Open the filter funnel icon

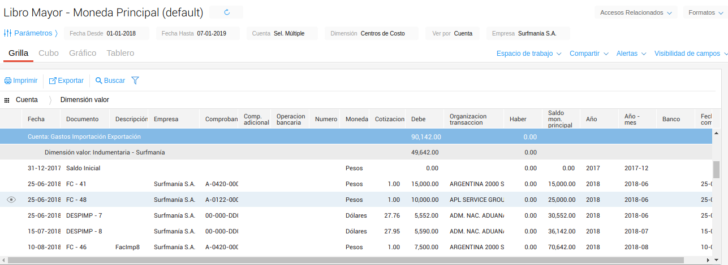point(135,81)
